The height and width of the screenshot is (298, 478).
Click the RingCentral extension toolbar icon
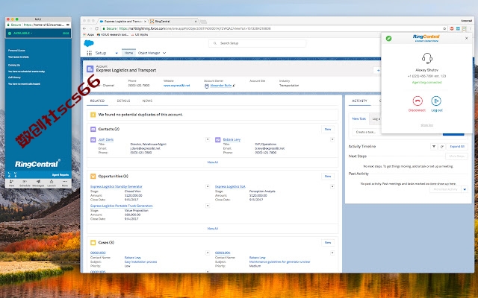[464, 28]
